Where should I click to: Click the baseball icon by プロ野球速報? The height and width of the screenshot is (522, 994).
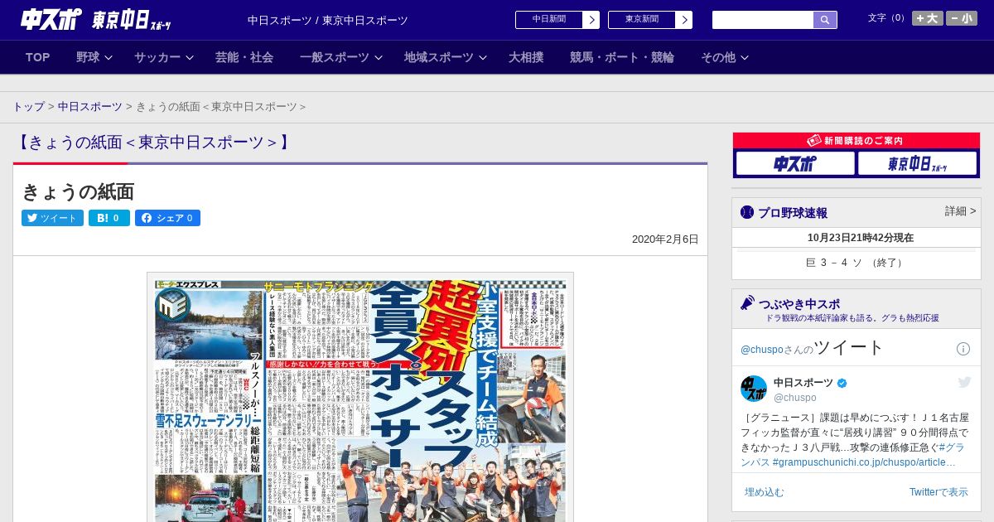747,212
